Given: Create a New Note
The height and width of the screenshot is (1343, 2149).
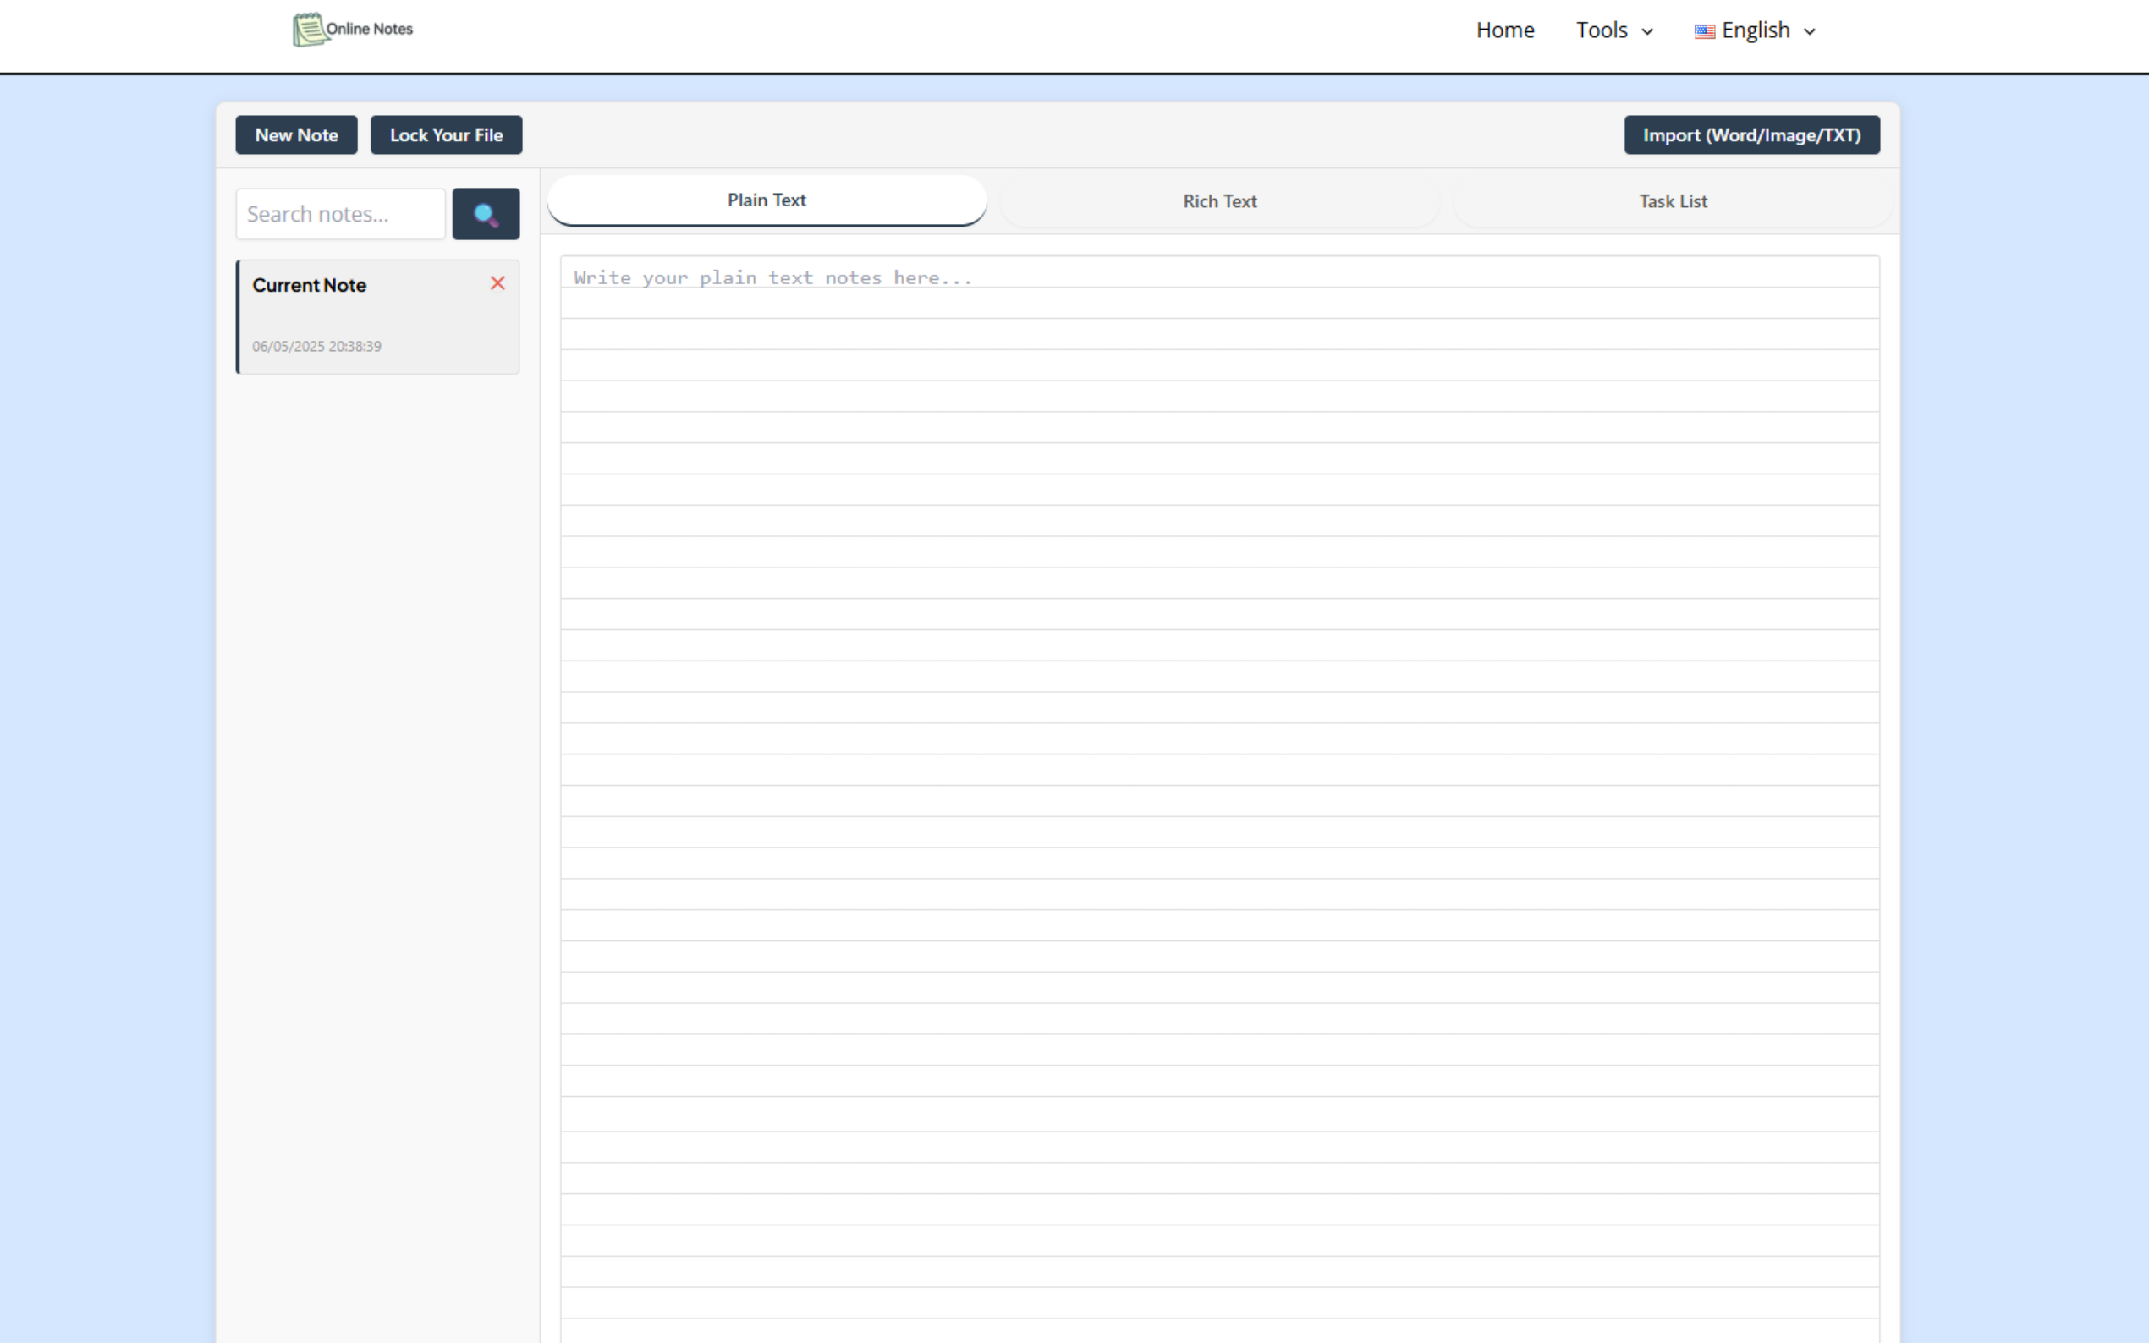Looking at the screenshot, I should tap(296, 135).
